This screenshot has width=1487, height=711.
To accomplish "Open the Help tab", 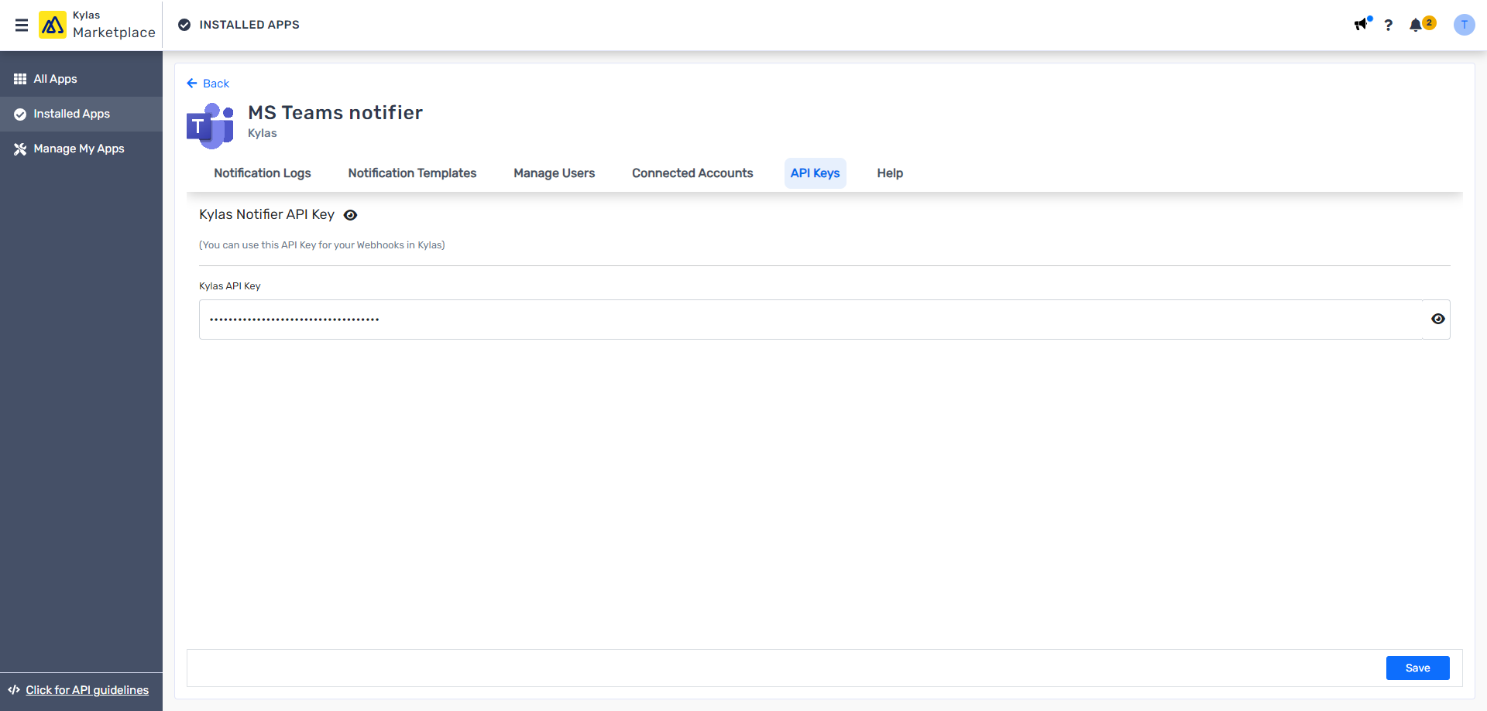I will pos(890,173).
